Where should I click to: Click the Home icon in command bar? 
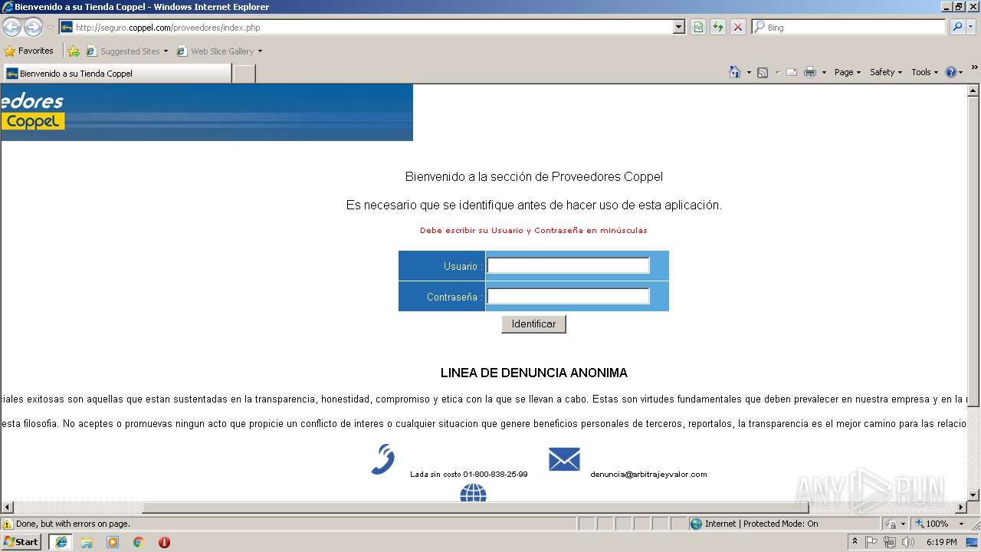click(735, 72)
